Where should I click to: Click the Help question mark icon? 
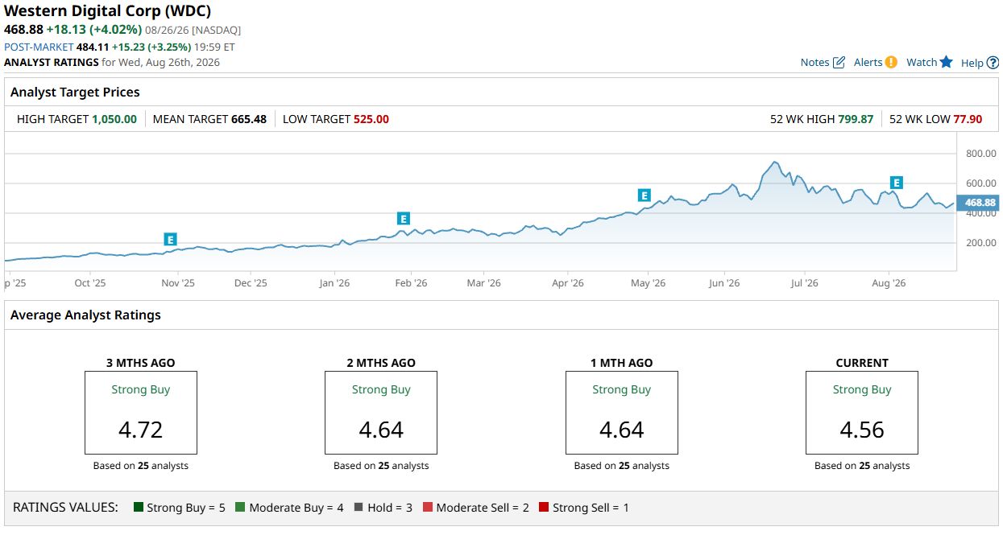993,63
